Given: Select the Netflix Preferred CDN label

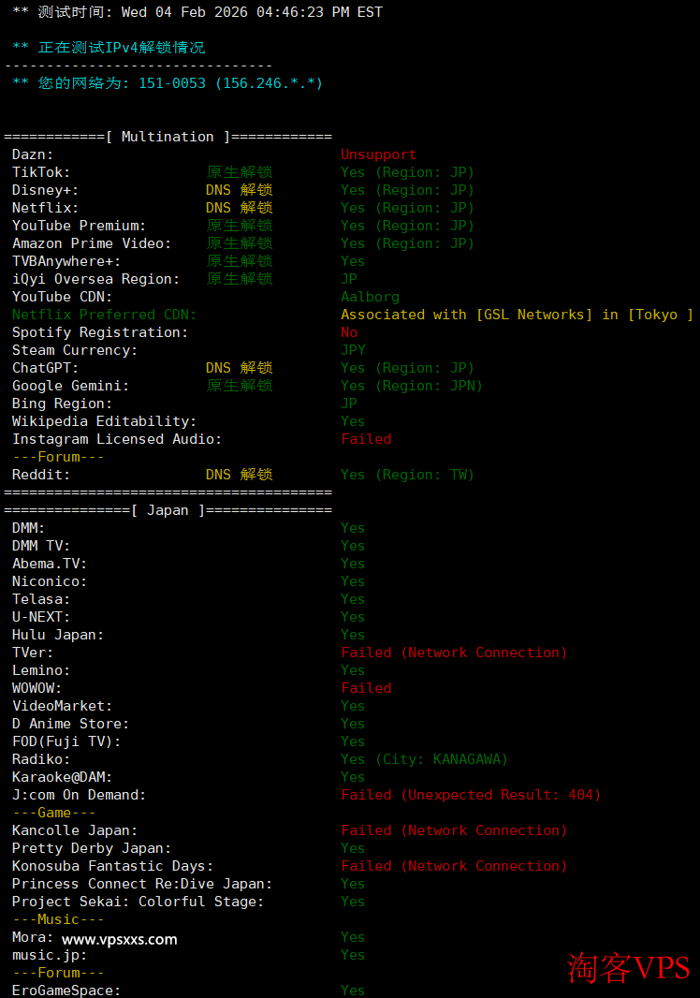Looking at the screenshot, I should (x=104, y=315).
